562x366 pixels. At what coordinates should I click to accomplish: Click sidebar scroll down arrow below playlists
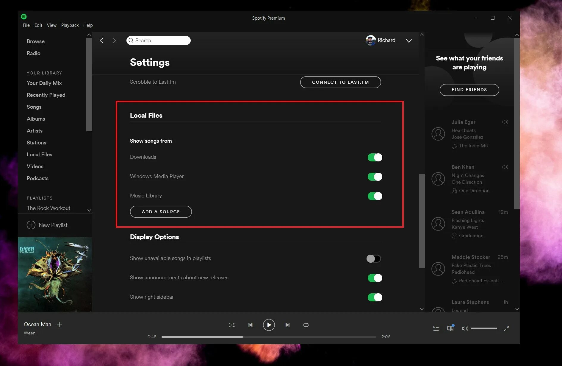89,210
